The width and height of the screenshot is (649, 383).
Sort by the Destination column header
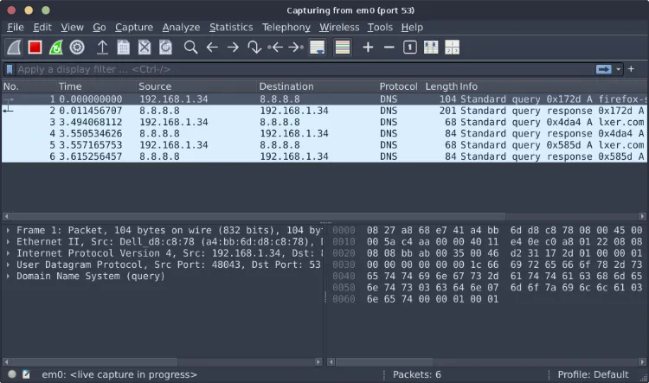click(317, 86)
